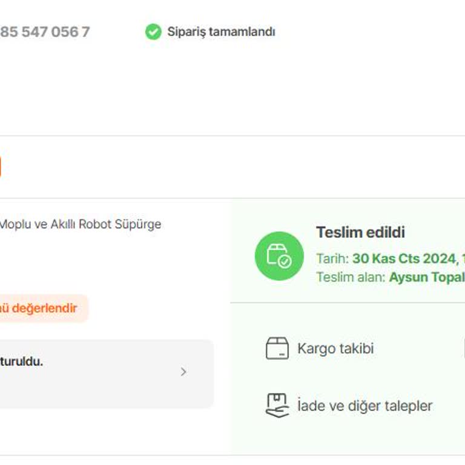Click the order number ending 547 056 7
The image size is (465, 465).
(45, 31)
